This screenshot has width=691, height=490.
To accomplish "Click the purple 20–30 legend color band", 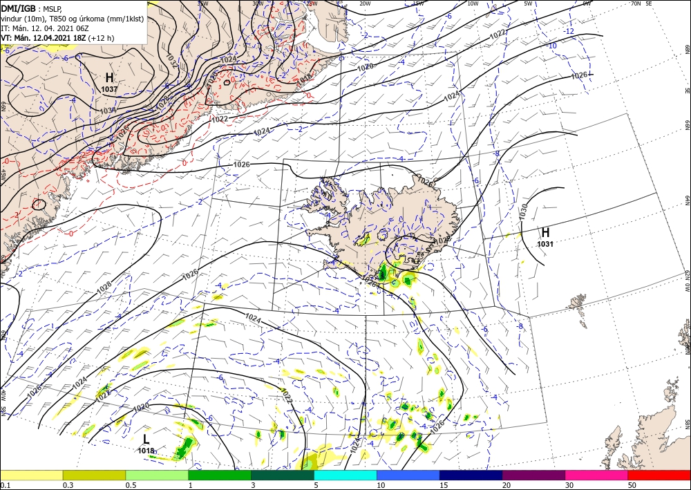I will point(533,475).
